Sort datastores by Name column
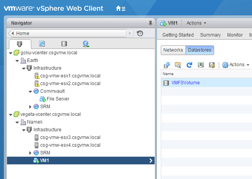Viewport: 252px width, 179px height. point(168,74)
